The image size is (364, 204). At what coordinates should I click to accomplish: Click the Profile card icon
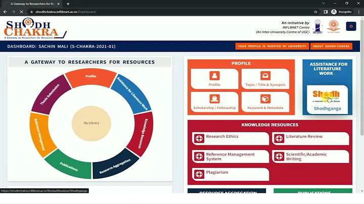tap(214, 76)
